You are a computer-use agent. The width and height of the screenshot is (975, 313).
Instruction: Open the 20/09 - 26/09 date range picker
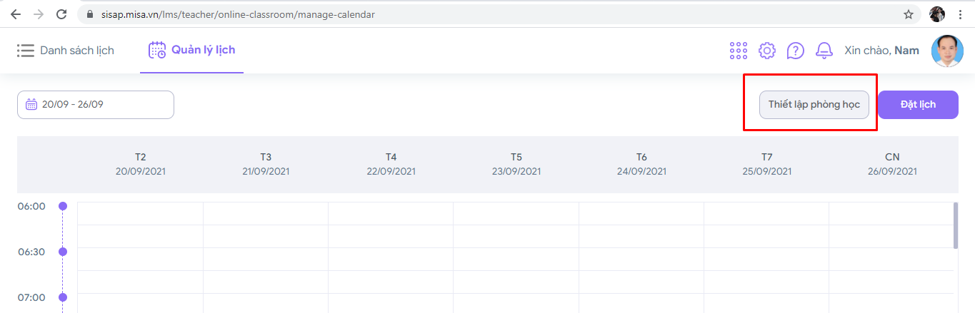tap(96, 105)
